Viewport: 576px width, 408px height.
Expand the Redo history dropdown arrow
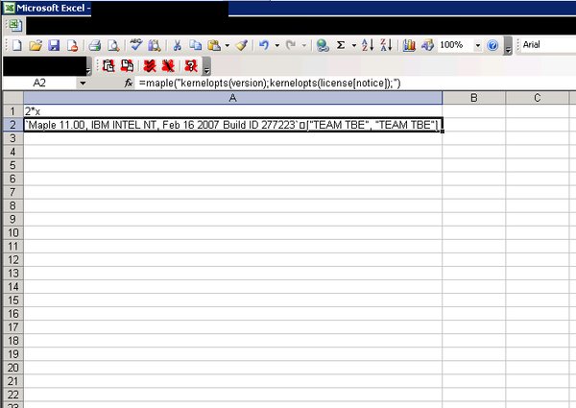coord(304,46)
